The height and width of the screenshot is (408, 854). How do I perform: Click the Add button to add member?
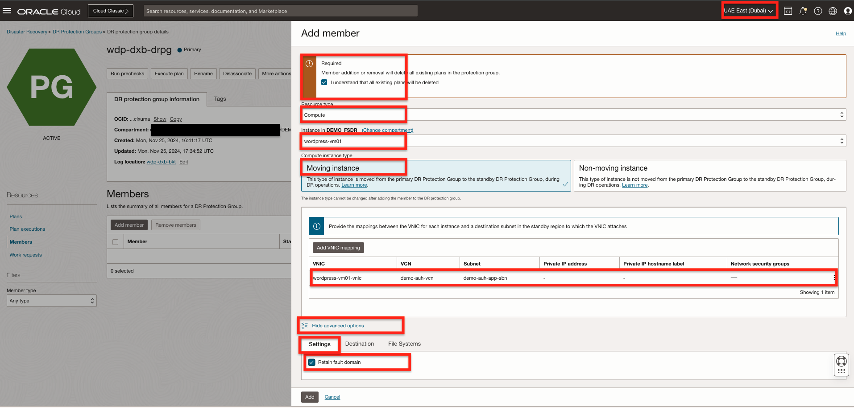310,397
